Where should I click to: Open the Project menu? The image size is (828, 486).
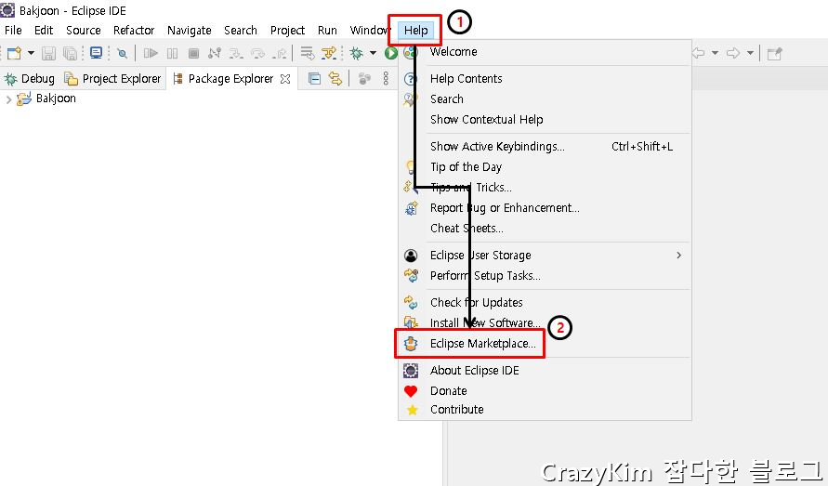pos(287,30)
